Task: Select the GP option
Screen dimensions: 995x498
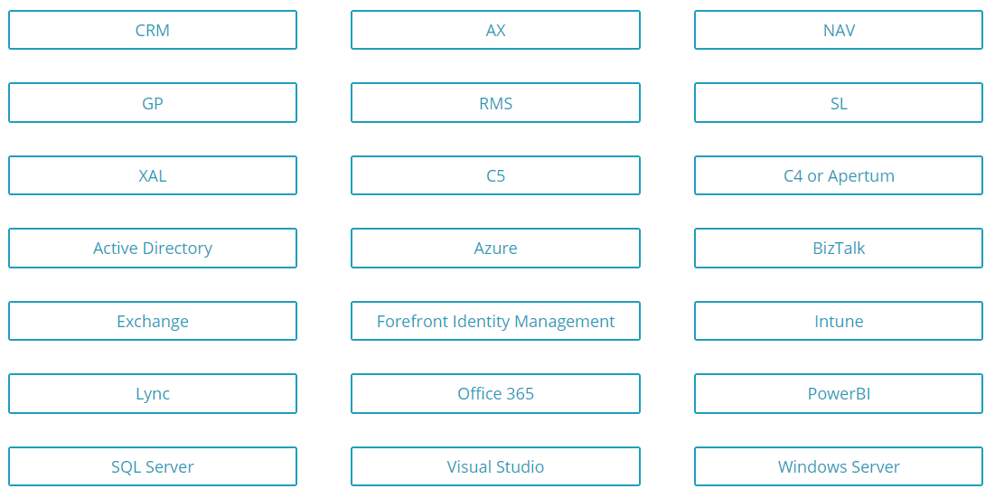Action: [153, 103]
